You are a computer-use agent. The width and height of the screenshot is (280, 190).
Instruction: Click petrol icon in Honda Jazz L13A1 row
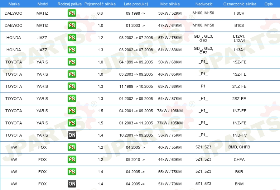(x=72, y=50)
